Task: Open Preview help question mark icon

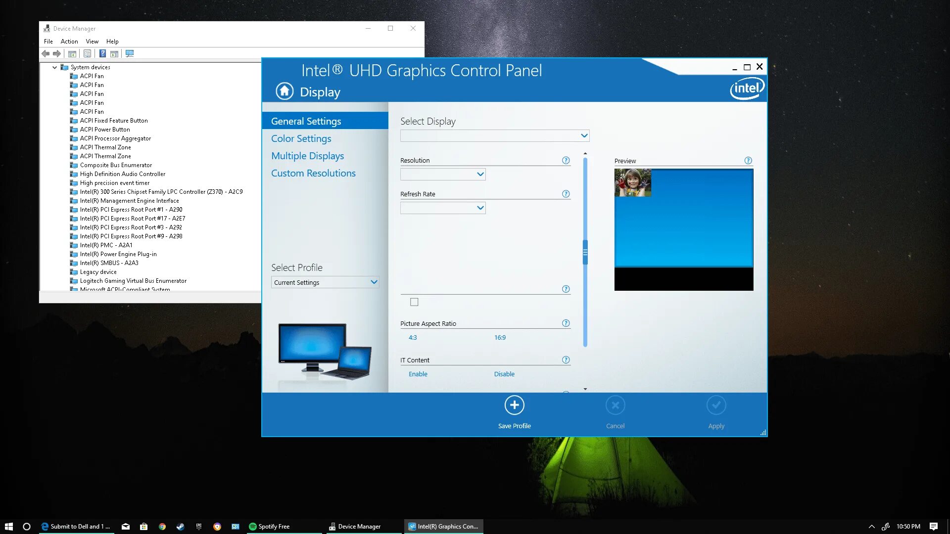Action: [x=748, y=161]
